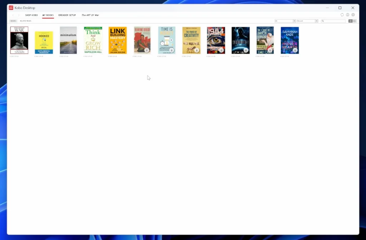Download The Power of Creativity book
Viewport: 366px width, 240px height.
196,50
